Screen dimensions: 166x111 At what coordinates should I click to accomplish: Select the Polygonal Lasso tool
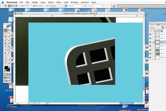5,33
